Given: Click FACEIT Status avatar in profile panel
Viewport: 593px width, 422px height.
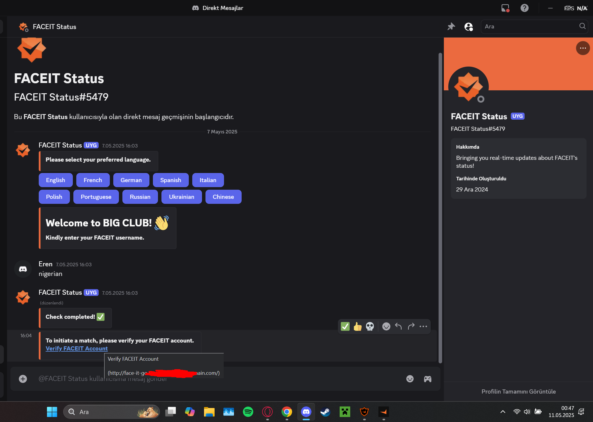Looking at the screenshot, I should pos(469,87).
